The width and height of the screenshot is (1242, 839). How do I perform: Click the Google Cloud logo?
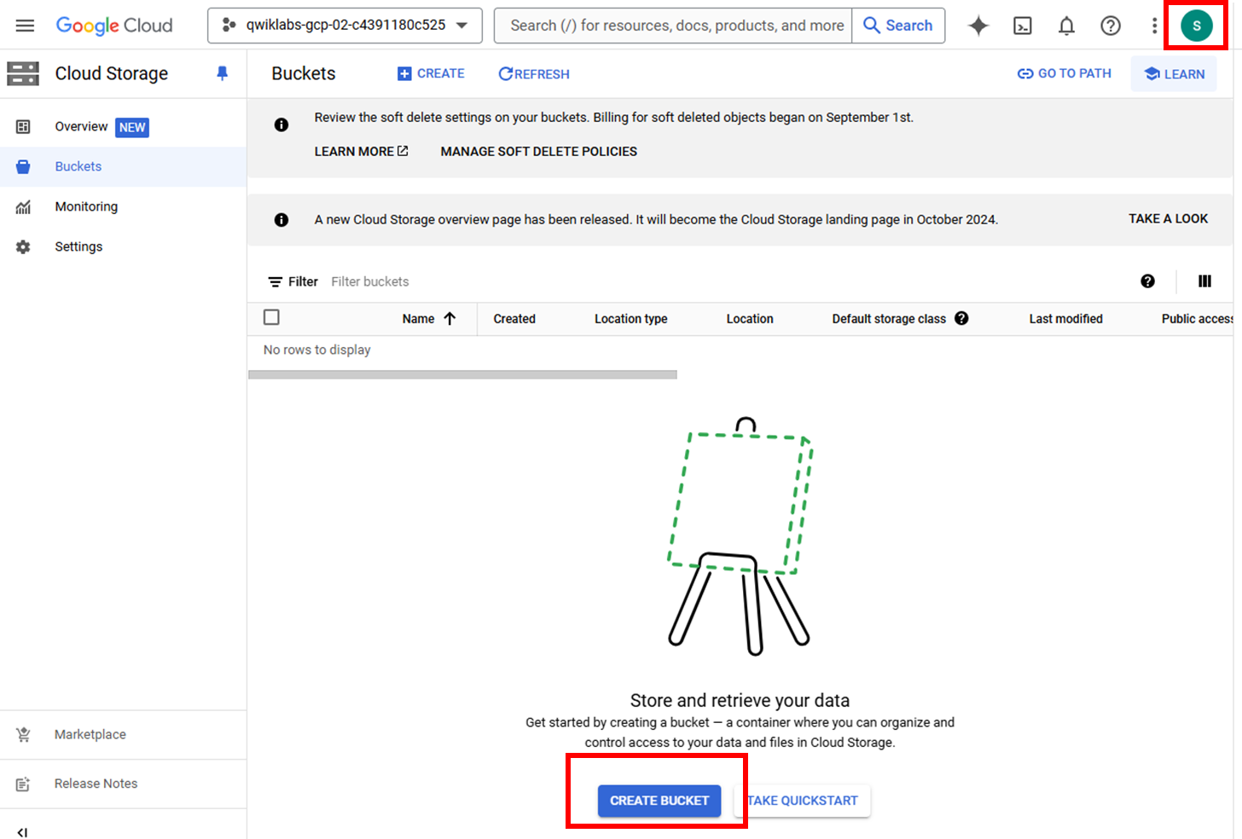(x=114, y=26)
